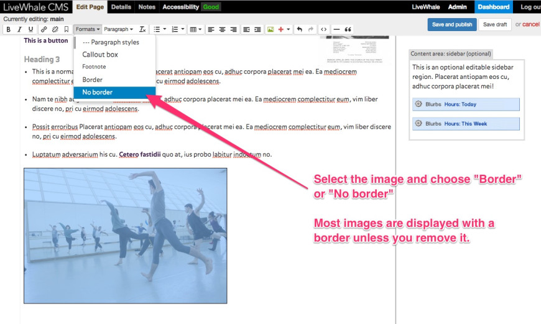Align text right
This screenshot has width=541, height=324.
(x=234, y=29)
